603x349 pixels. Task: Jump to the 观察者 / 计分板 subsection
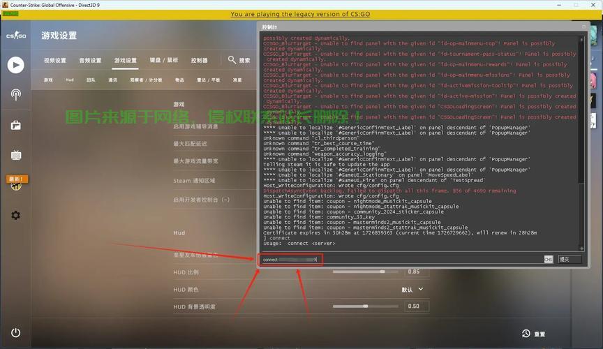click(x=146, y=80)
